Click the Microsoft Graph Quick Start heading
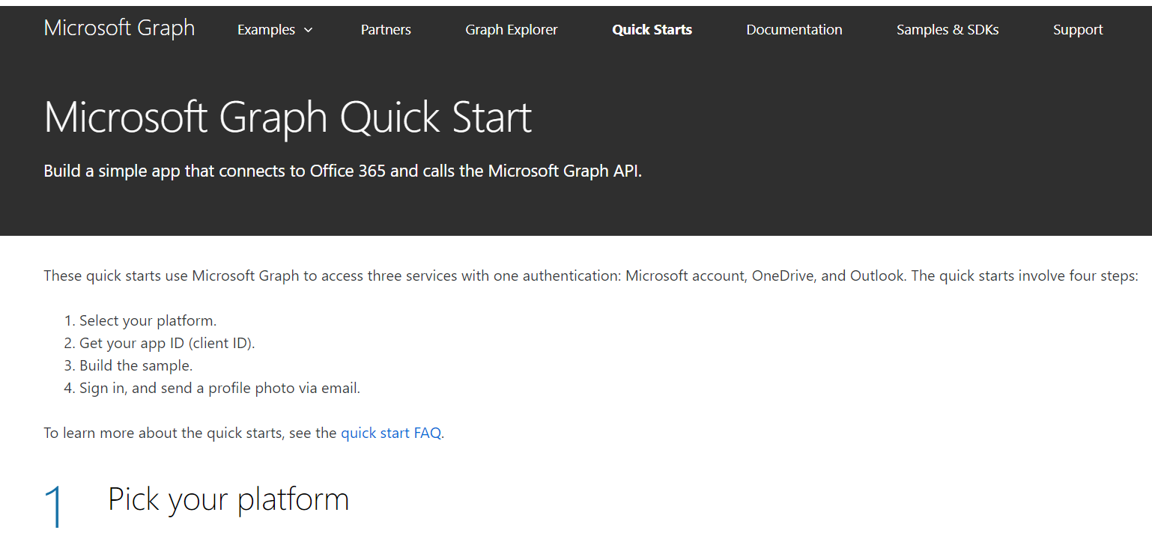1152x536 pixels. [288, 117]
